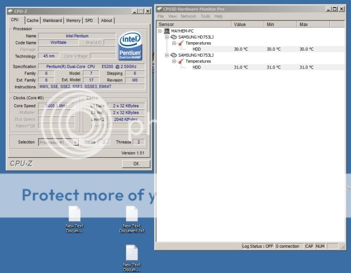Screen dimensions: 351x273
Task: Click the Wolfdale code name field
Action: [58, 42]
